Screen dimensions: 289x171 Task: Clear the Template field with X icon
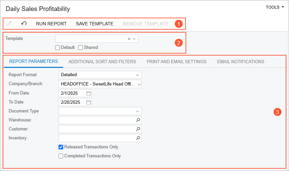click(x=129, y=39)
